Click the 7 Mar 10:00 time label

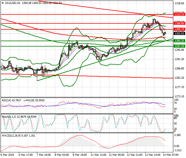click(x=44, y=155)
